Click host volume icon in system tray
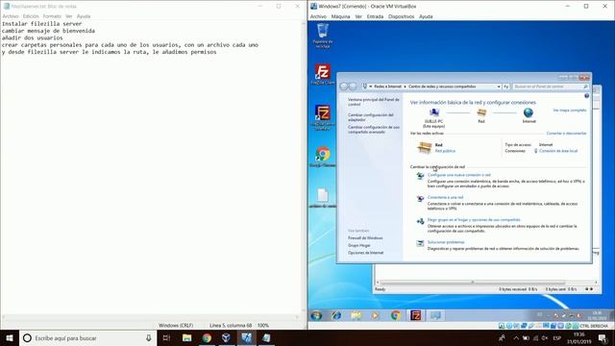This screenshot has width=615, height=346. pyautogui.click(x=545, y=338)
